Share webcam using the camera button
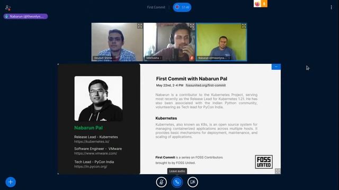 [193, 182]
